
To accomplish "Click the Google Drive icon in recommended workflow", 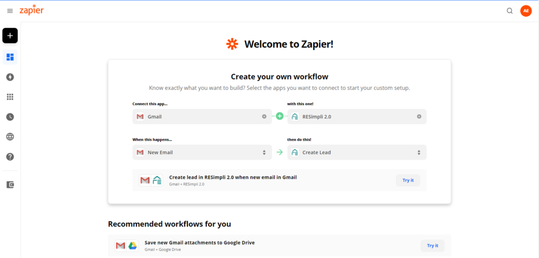I will [x=132, y=245].
